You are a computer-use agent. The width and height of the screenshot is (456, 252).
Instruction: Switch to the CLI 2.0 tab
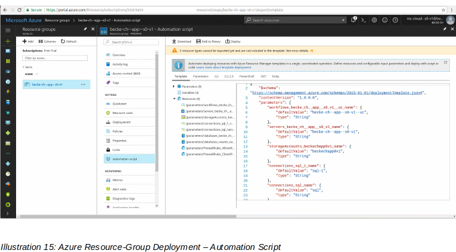(x=229, y=76)
